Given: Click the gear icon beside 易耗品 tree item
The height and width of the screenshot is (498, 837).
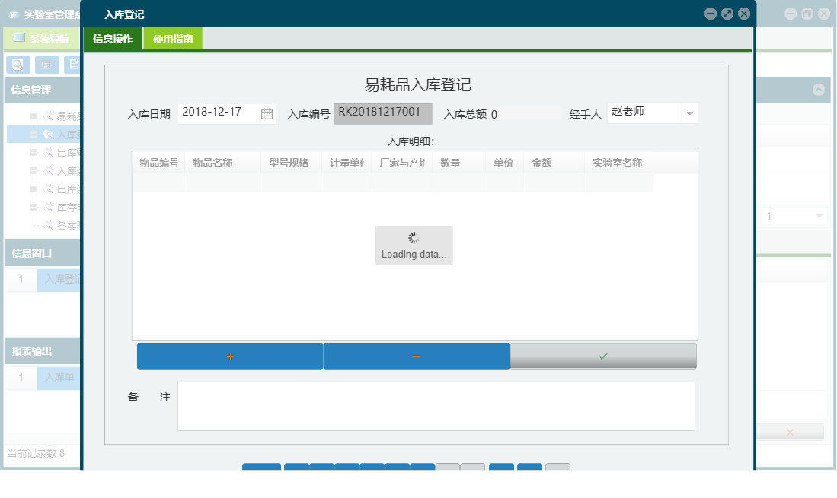Looking at the screenshot, I should point(48,116).
